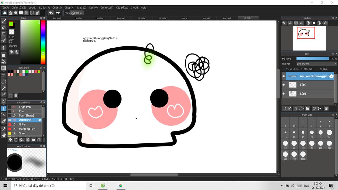Select the G Pen brush

tap(25, 124)
